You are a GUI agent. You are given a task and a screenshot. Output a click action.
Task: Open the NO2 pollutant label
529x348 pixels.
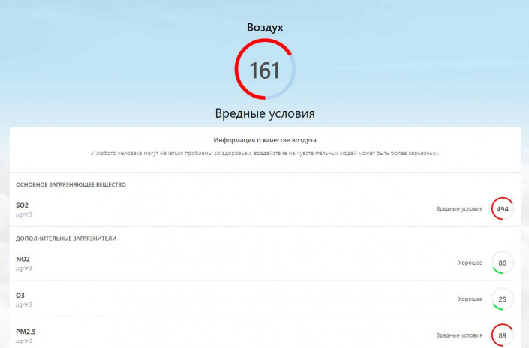point(23,259)
